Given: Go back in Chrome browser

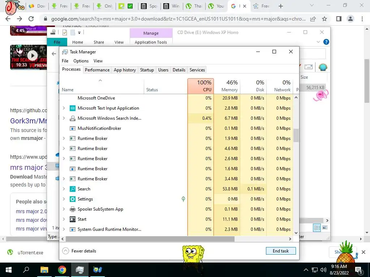Looking at the screenshot, I should click(x=8, y=19).
